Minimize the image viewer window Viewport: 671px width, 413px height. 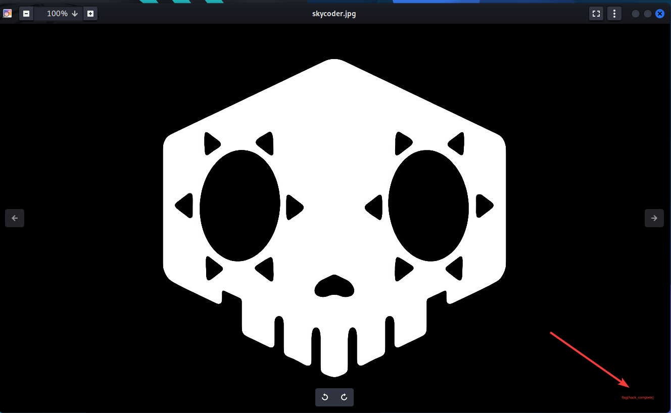636,14
